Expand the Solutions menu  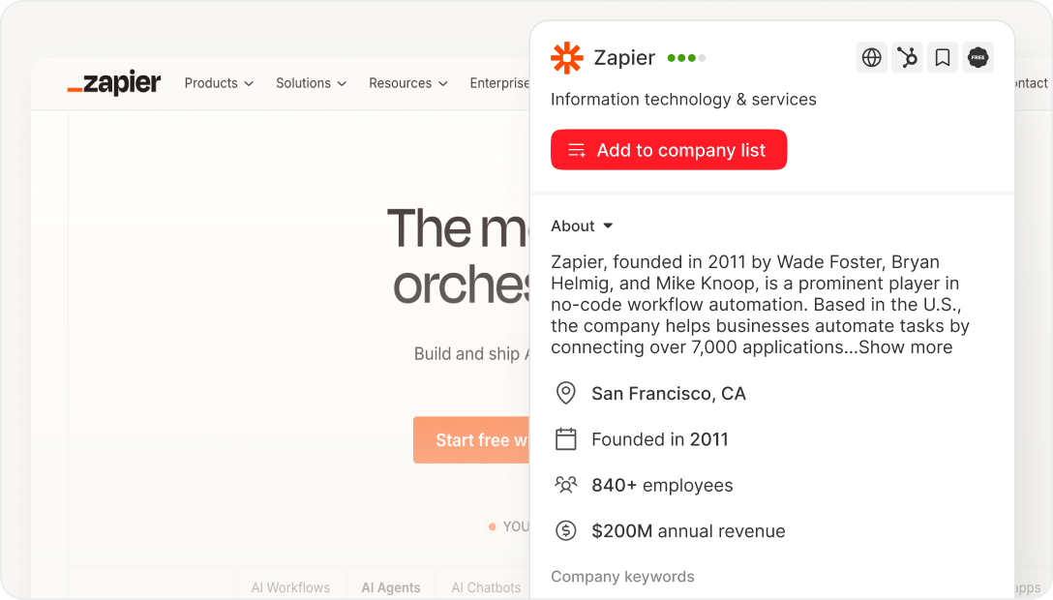[310, 83]
